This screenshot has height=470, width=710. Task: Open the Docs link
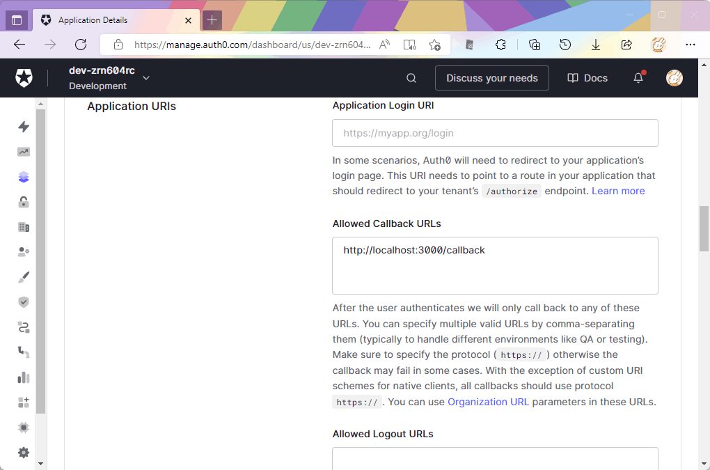587,78
